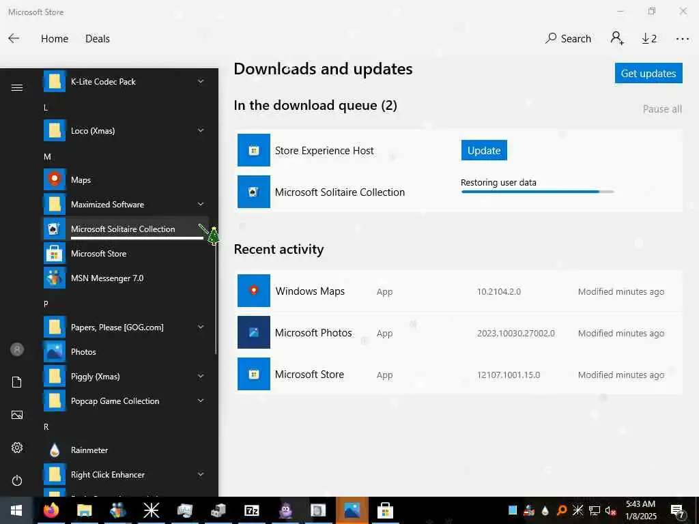Screen dimensions: 699x524
Task: Open the downloads indicator showing 2
Action: pyautogui.click(x=649, y=39)
